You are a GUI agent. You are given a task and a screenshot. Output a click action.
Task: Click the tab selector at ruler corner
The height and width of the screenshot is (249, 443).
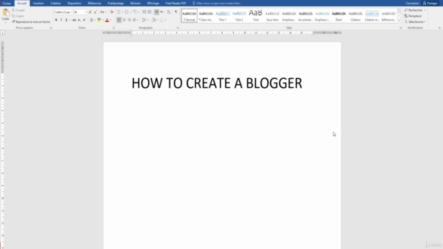3,33
